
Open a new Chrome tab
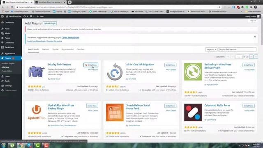69,2
